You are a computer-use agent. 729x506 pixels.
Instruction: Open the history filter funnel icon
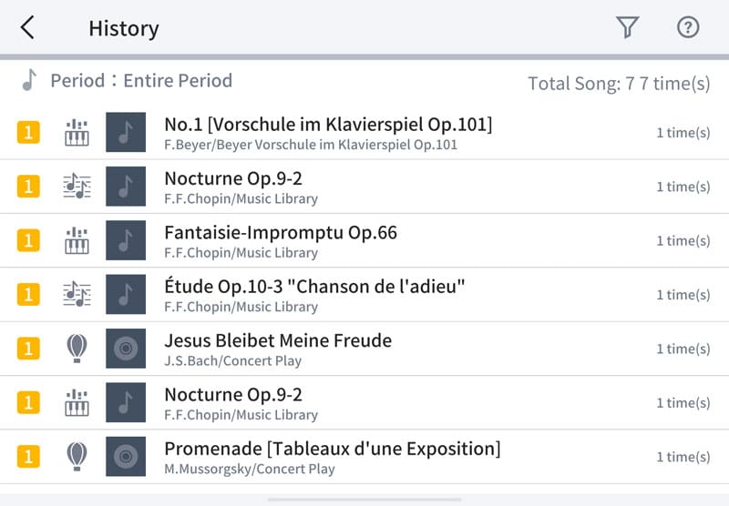coord(627,28)
